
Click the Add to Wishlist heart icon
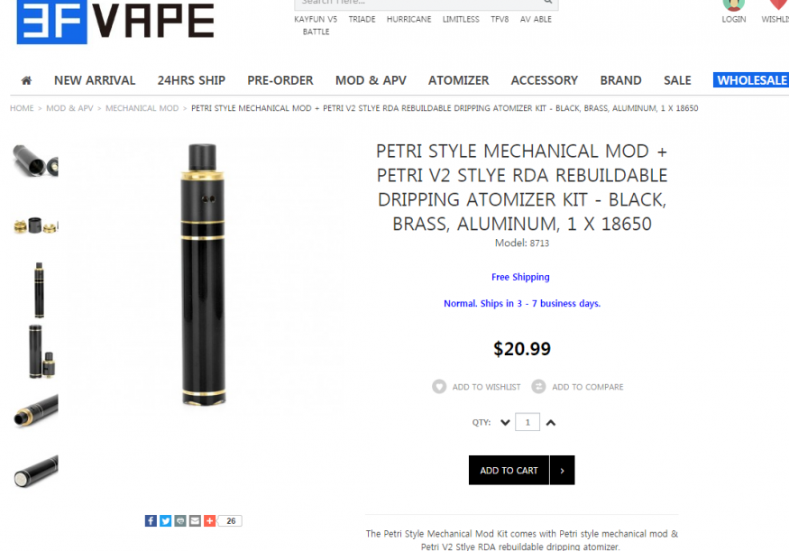(x=439, y=387)
